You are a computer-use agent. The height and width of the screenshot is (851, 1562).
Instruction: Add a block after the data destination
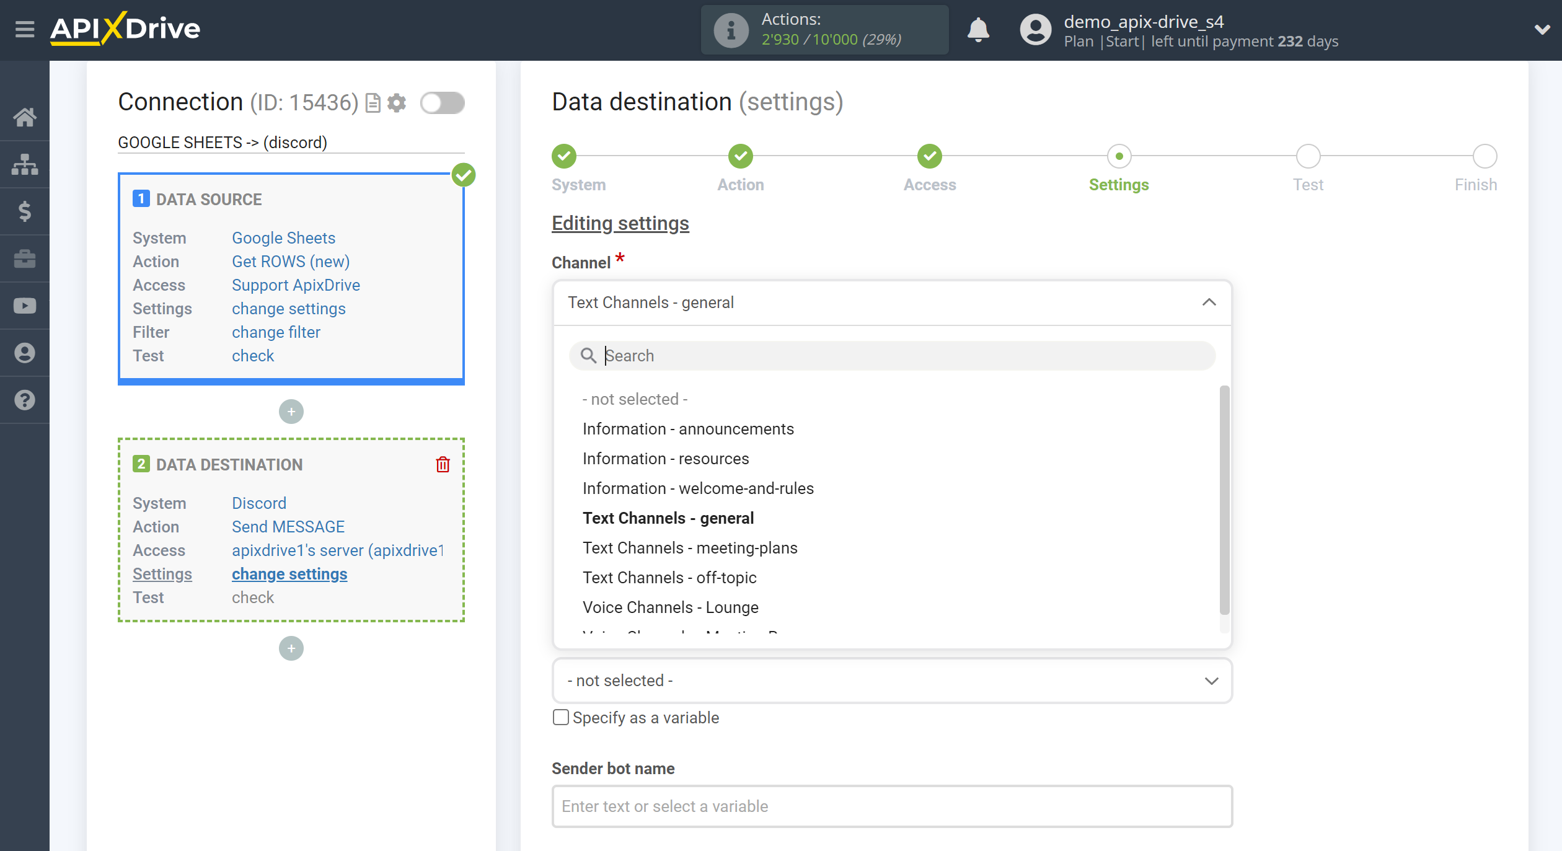tap(291, 648)
